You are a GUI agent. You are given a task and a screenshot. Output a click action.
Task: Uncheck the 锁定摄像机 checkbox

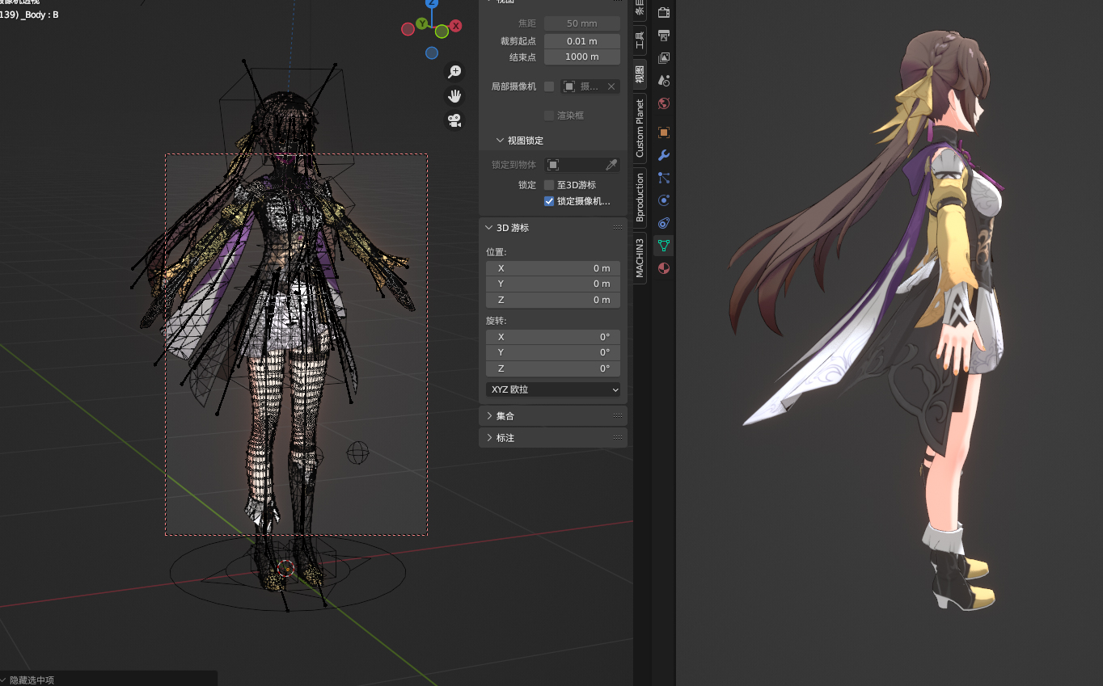tap(549, 201)
